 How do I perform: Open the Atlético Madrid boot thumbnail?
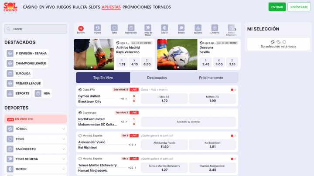point(94,54)
